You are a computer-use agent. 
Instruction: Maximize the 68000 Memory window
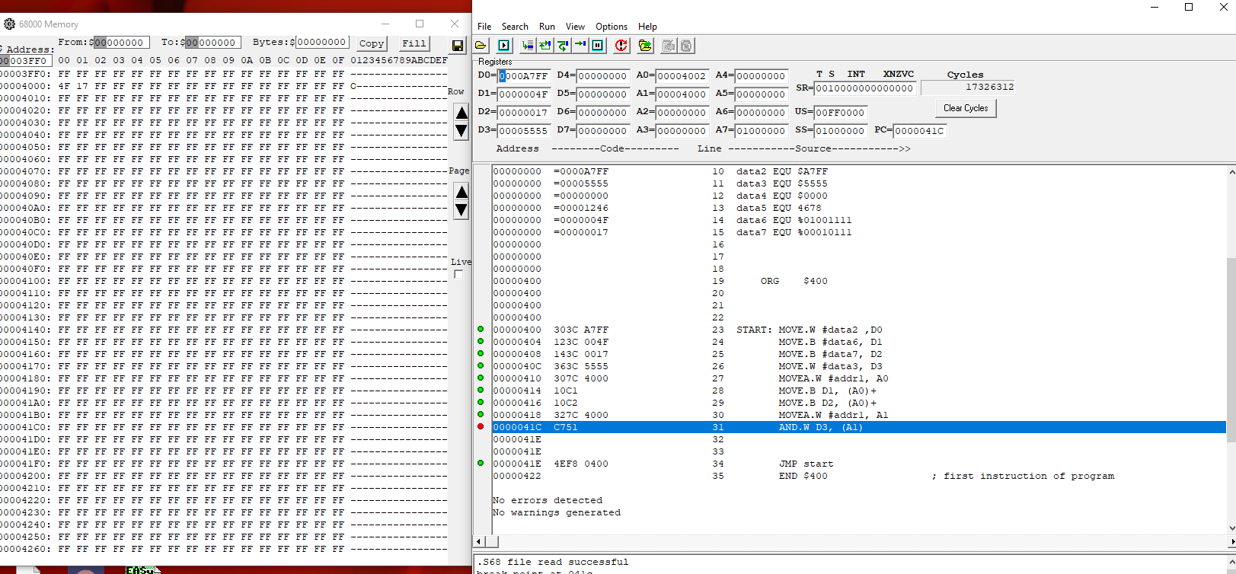click(420, 24)
